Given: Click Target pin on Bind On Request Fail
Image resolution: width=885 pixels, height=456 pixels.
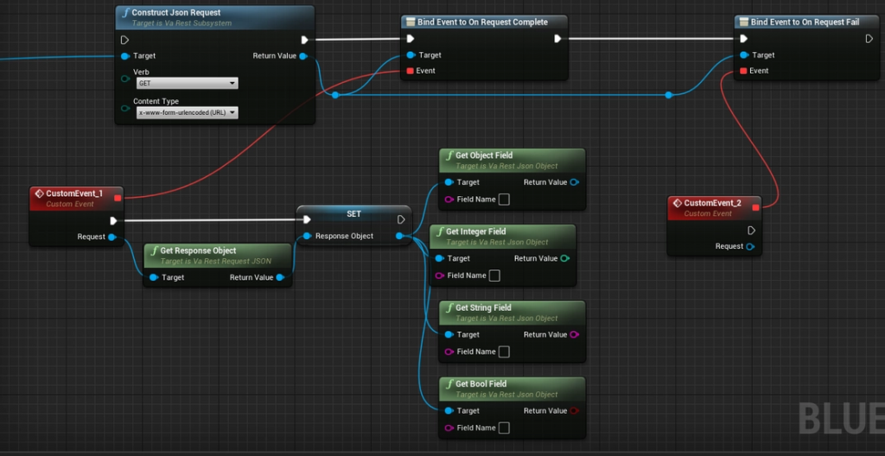Looking at the screenshot, I should coord(744,54).
